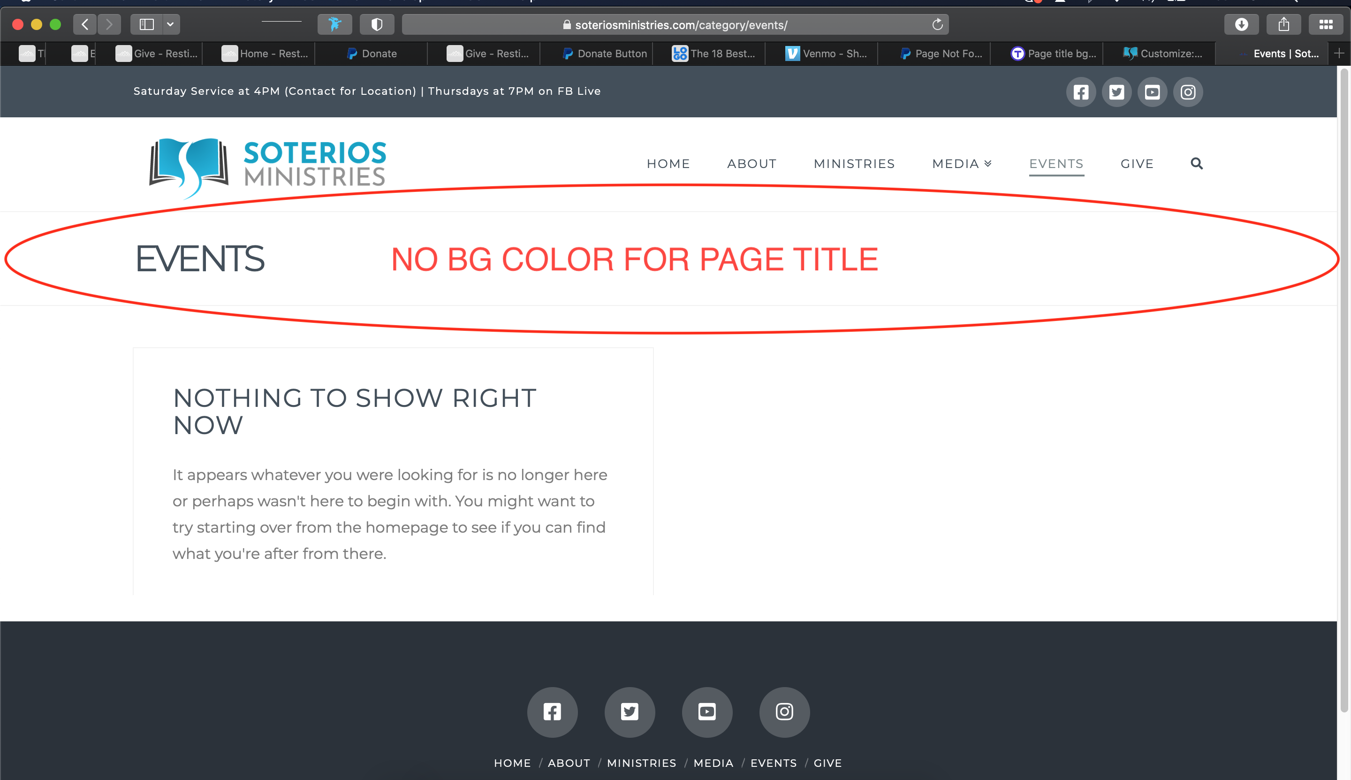Click Safari share icon

pyautogui.click(x=1283, y=25)
